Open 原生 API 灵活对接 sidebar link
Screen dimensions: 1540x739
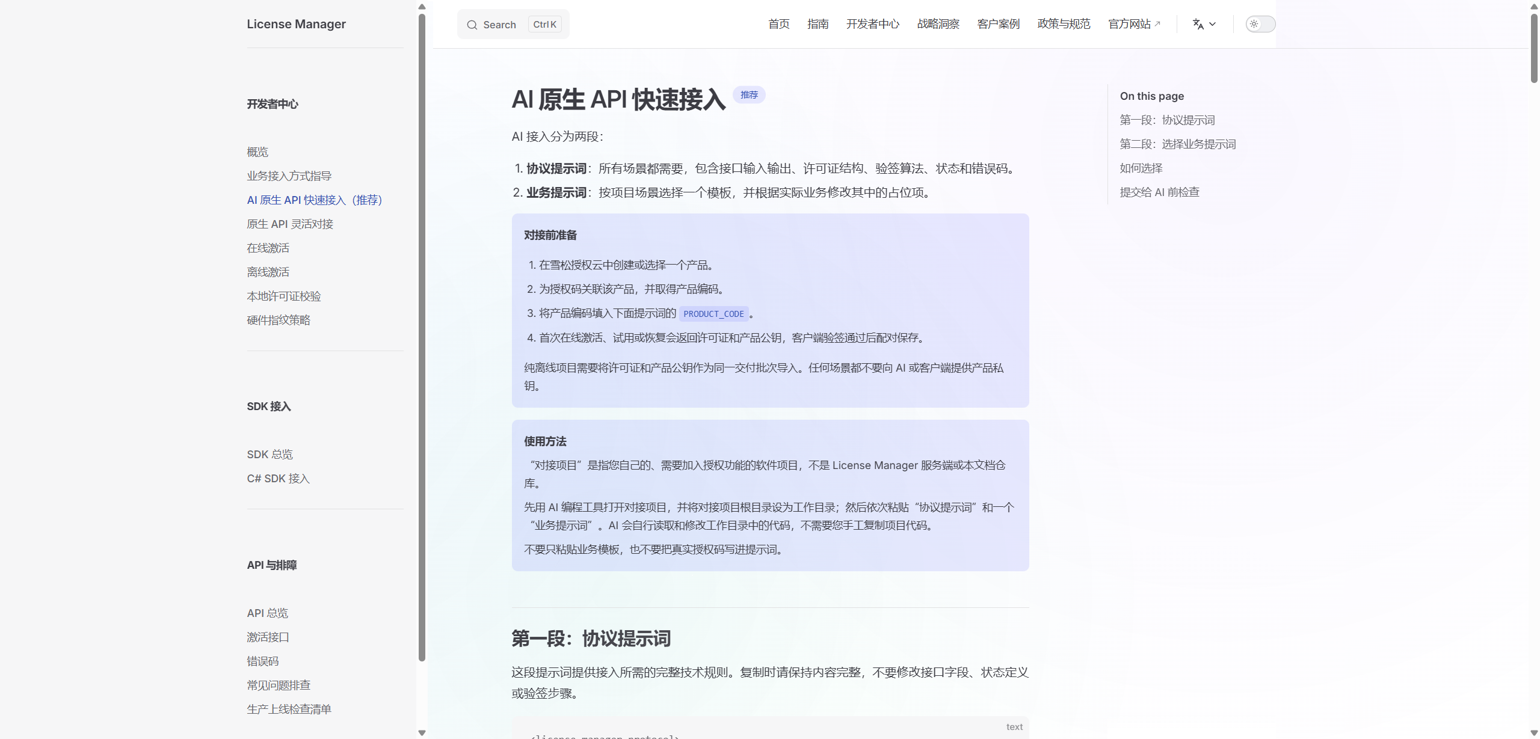click(x=290, y=224)
